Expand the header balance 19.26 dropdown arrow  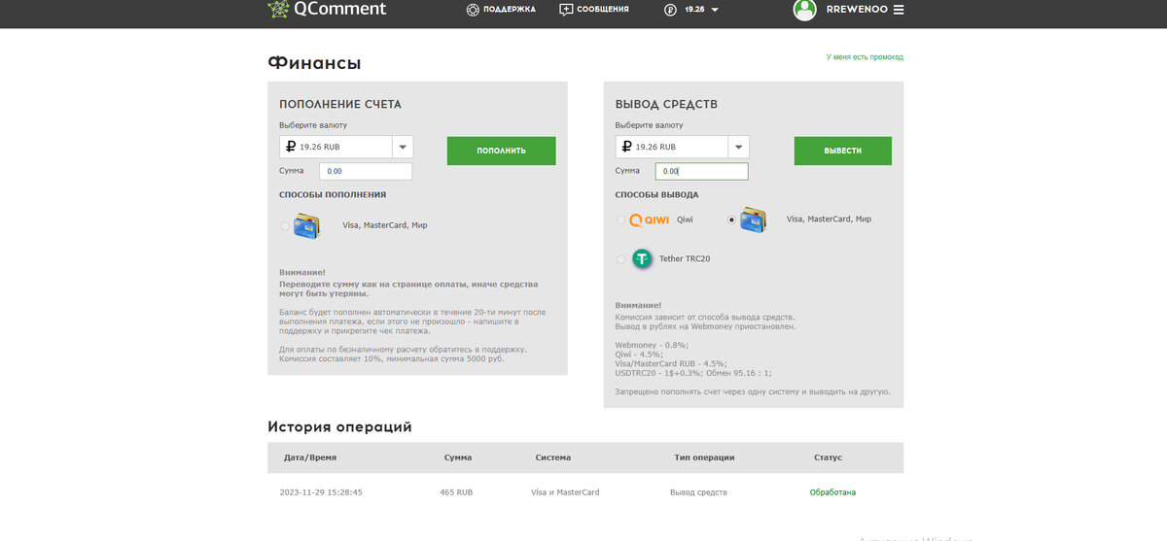[x=715, y=10]
